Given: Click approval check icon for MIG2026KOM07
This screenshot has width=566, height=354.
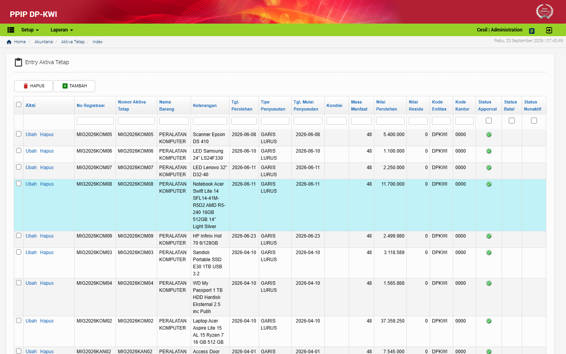Looking at the screenshot, I should (x=489, y=168).
